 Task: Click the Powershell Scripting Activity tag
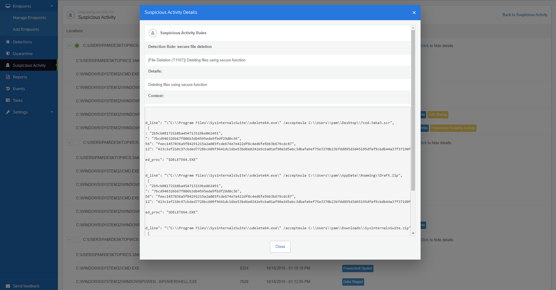(453, 128)
